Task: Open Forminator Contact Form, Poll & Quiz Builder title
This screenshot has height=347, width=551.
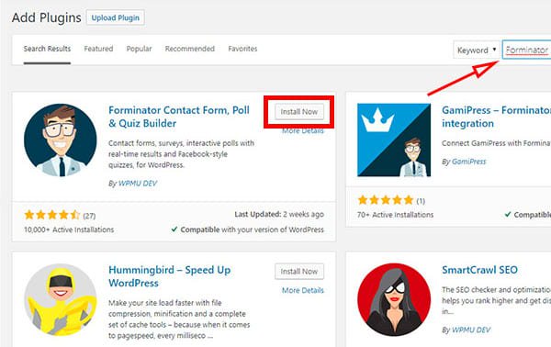Action: pos(179,117)
